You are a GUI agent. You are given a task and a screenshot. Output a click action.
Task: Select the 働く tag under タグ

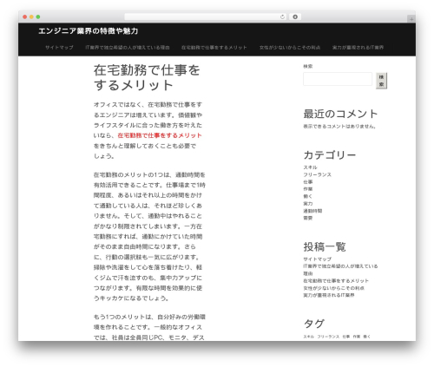[x=366, y=337]
